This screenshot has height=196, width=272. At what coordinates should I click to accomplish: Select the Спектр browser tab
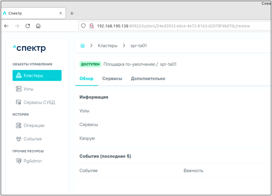click(33, 13)
